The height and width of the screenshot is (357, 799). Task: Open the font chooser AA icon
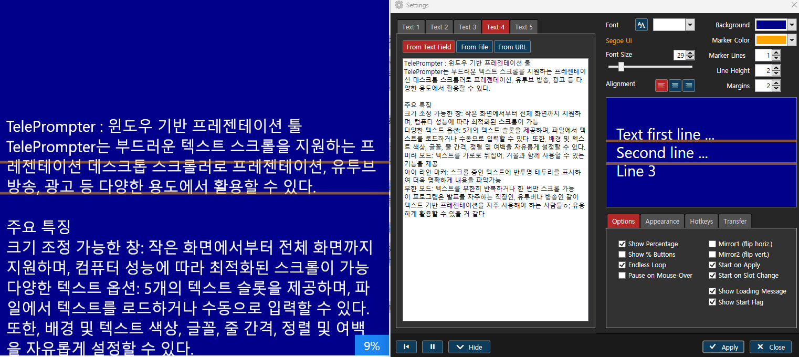[x=642, y=25]
